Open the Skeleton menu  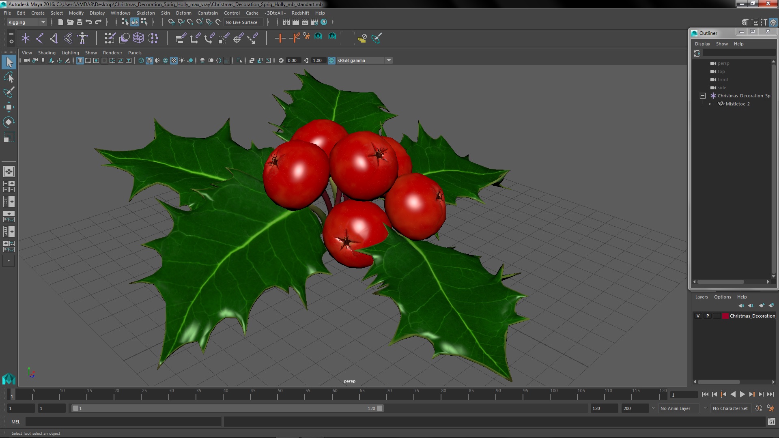(x=146, y=13)
